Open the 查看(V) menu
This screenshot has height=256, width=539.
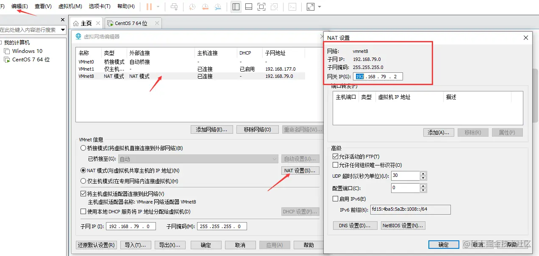coord(43,6)
